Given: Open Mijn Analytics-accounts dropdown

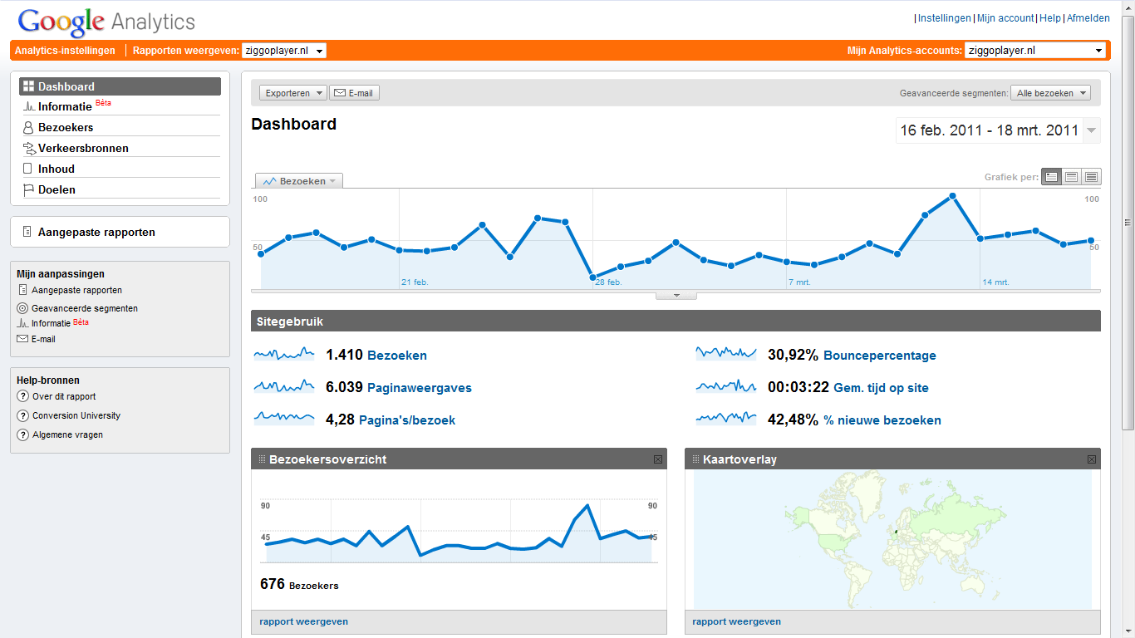Looking at the screenshot, I should pyautogui.click(x=1035, y=51).
